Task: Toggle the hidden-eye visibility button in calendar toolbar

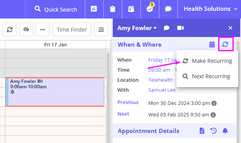Action: [x=26, y=29]
